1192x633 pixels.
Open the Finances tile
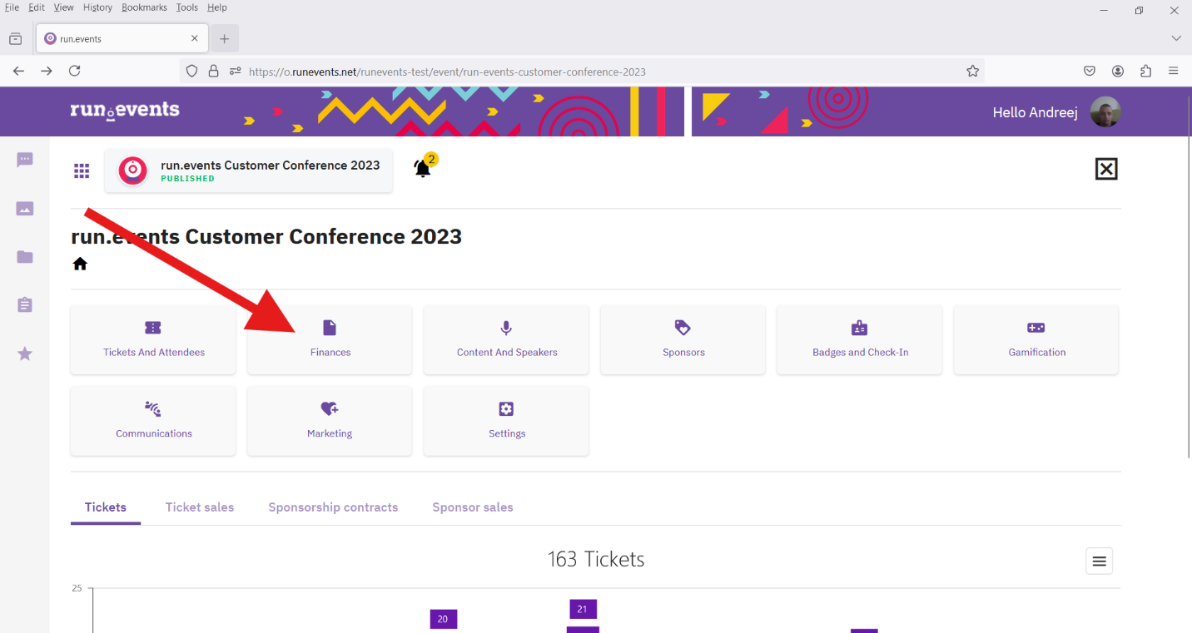coord(330,339)
